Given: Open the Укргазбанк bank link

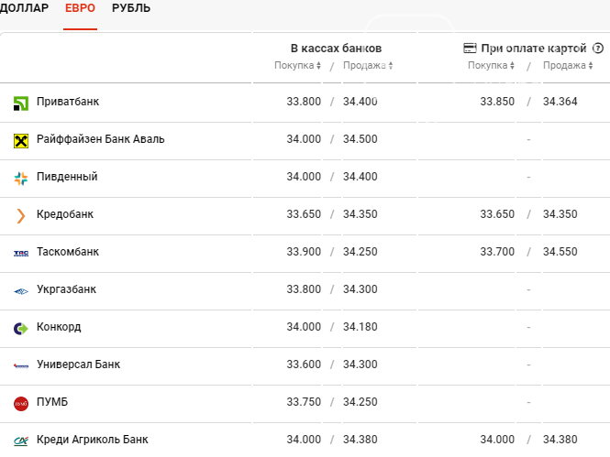Looking at the screenshot, I should pos(67,289).
